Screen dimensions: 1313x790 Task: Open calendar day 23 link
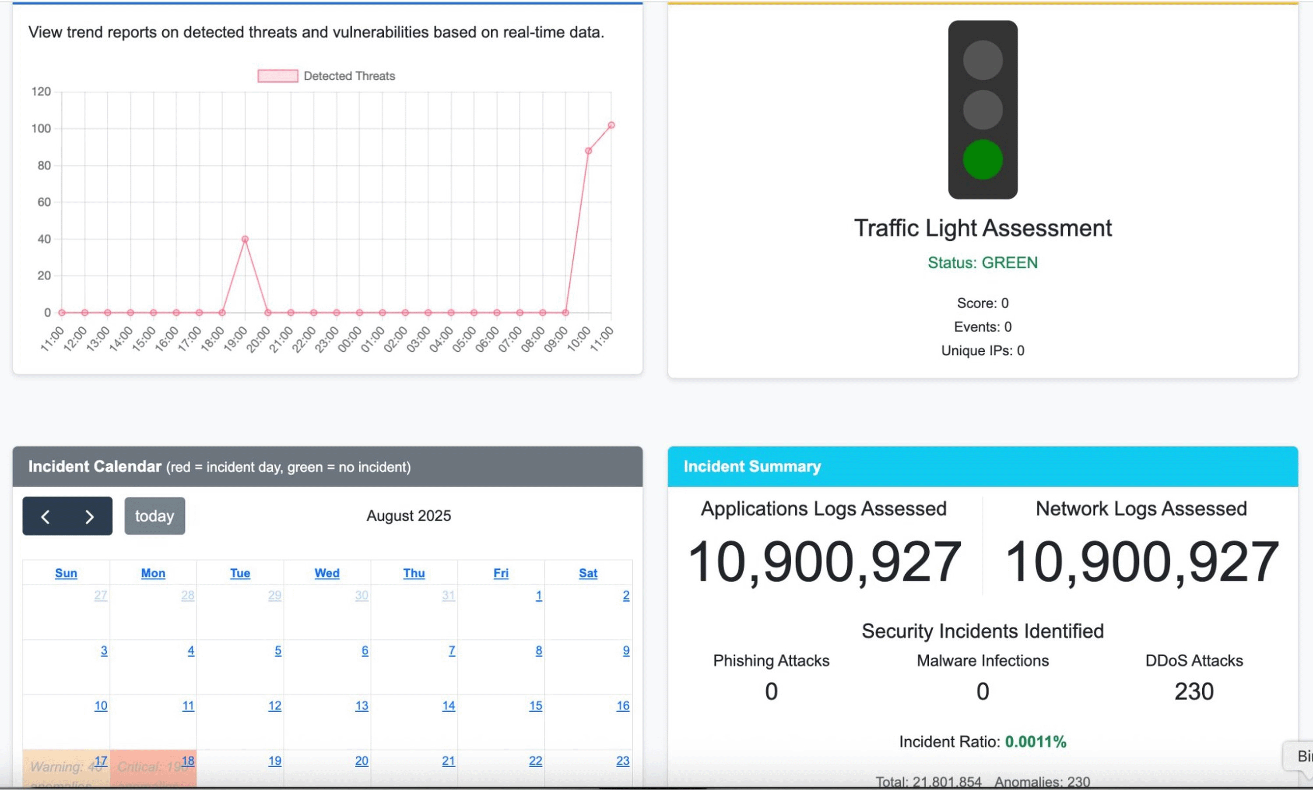(623, 761)
